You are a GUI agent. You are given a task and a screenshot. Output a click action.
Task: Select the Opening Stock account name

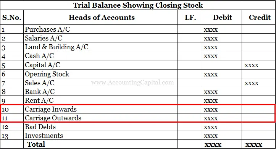[x=47, y=74]
